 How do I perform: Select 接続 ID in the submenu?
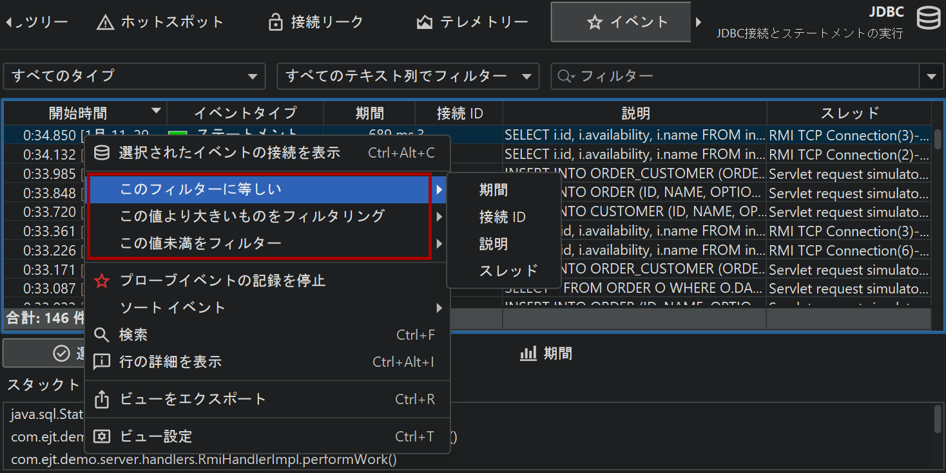click(502, 218)
